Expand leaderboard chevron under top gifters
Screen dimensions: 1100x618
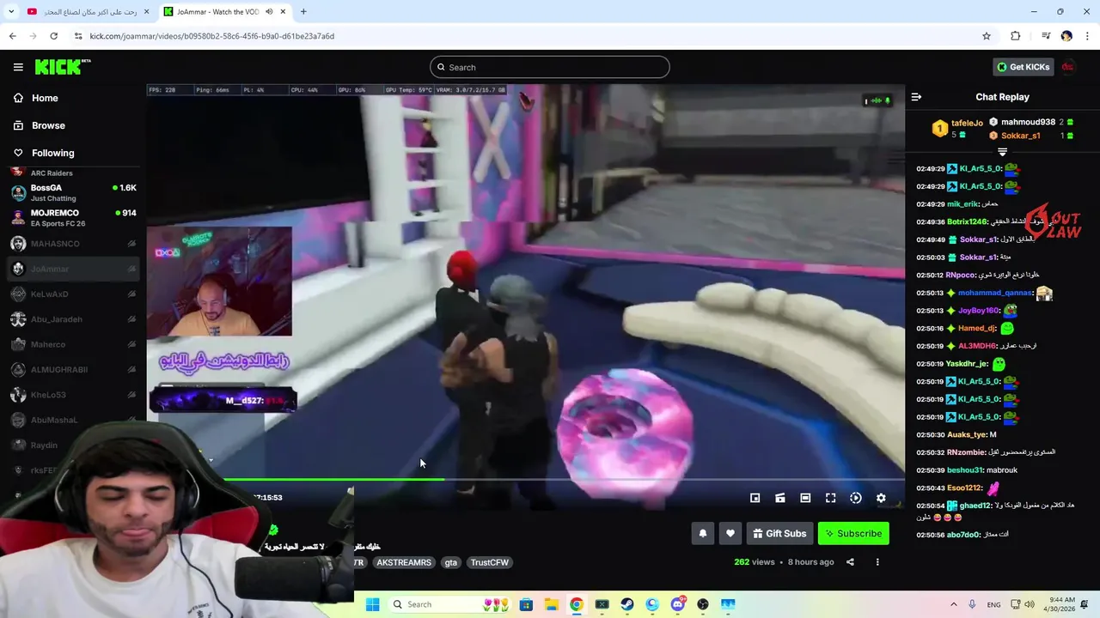(x=1002, y=152)
